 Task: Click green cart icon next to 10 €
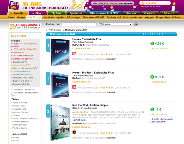(x=152, y=109)
